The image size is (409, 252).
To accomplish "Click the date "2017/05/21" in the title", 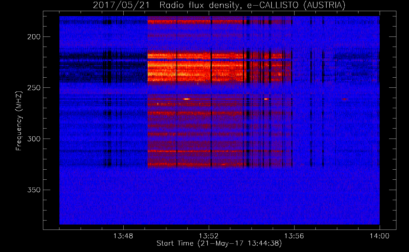I will coord(121,5).
